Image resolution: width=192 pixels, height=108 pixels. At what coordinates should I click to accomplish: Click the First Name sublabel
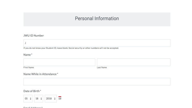tap(29, 68)
